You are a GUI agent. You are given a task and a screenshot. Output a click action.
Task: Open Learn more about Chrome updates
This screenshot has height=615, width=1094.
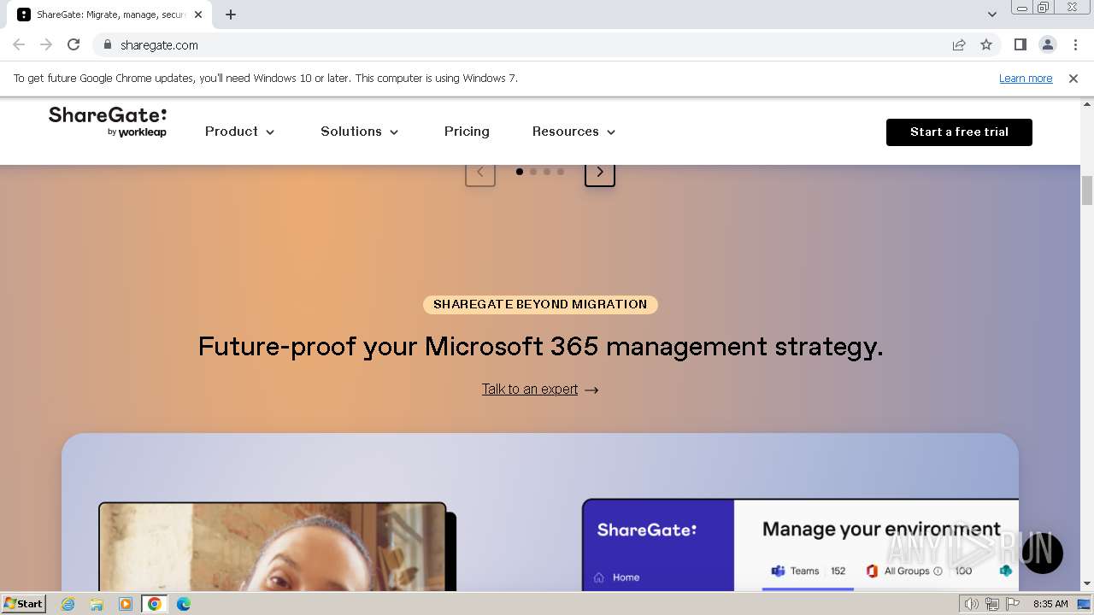[x=1026, y=79]
